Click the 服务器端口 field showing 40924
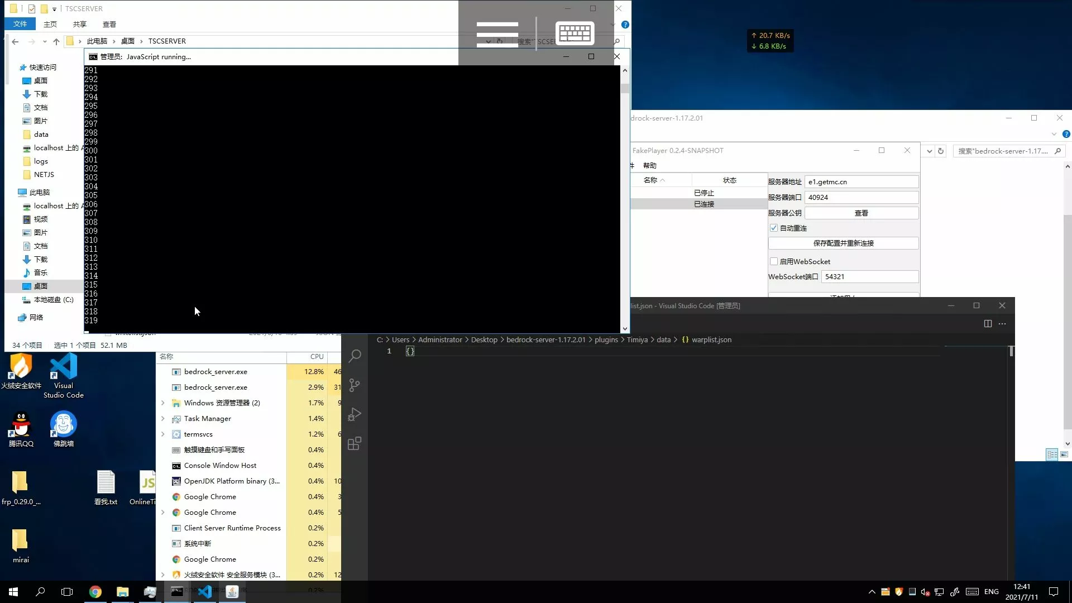The image size is (1072, 603). pos(861,198)
